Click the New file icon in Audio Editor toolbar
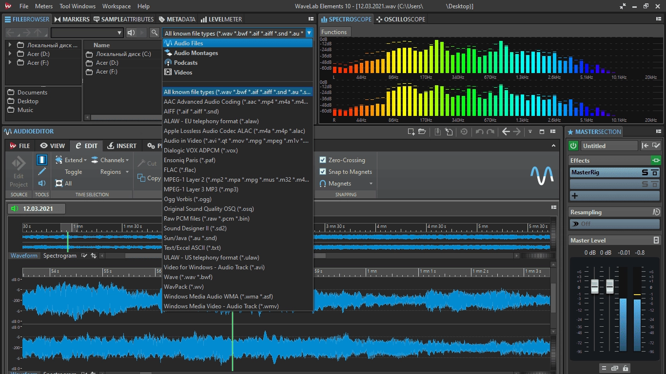The width and height of the screenshot is (666, 374). (x=411, y=131)
